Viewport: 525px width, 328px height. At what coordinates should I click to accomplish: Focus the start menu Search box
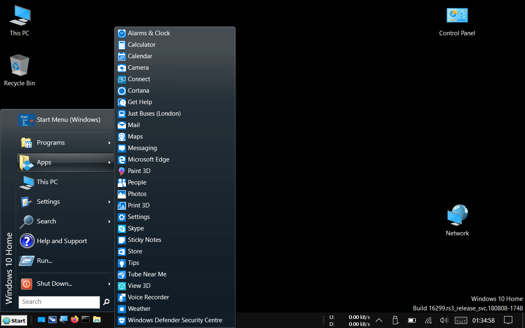pos(59,302)
